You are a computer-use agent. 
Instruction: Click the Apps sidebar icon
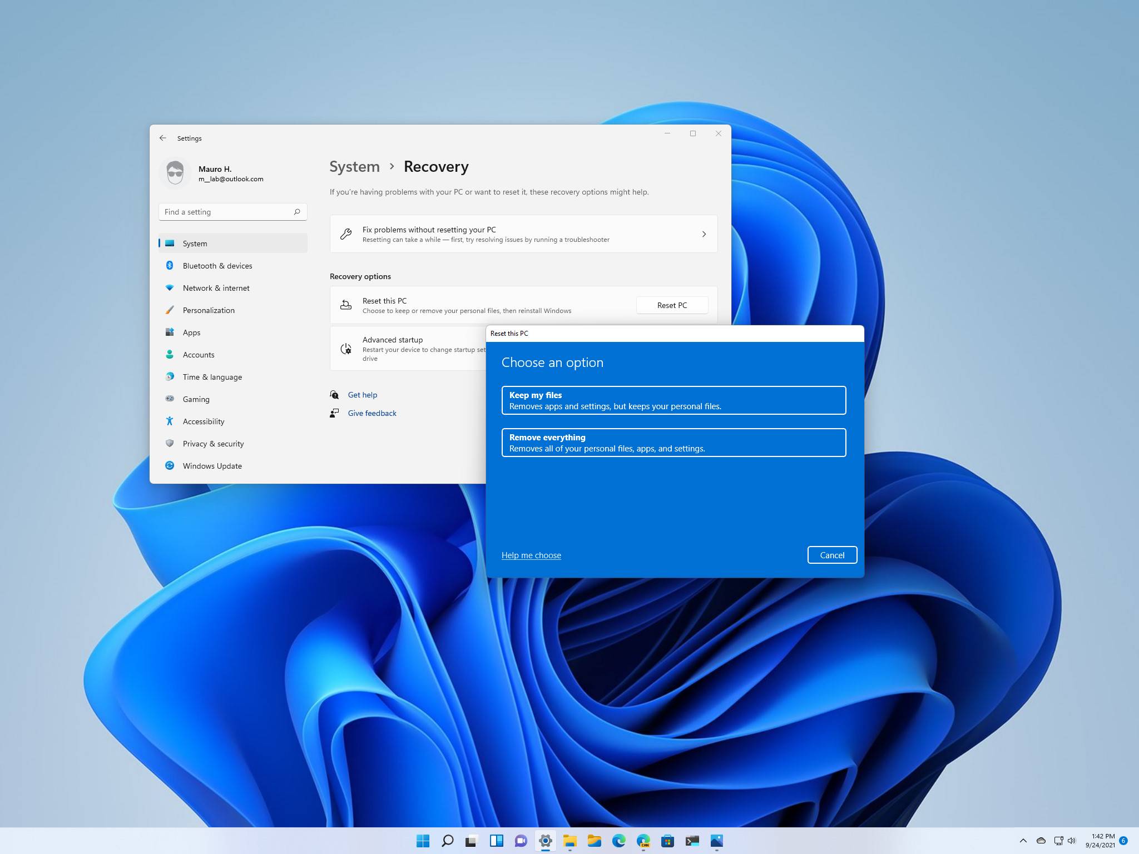tap(171, 332)
